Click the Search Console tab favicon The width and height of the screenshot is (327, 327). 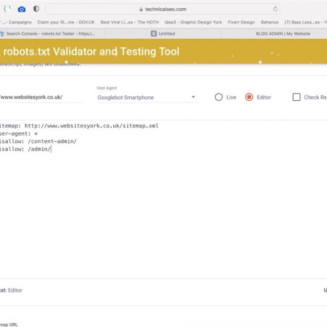(x=2, y=33)
